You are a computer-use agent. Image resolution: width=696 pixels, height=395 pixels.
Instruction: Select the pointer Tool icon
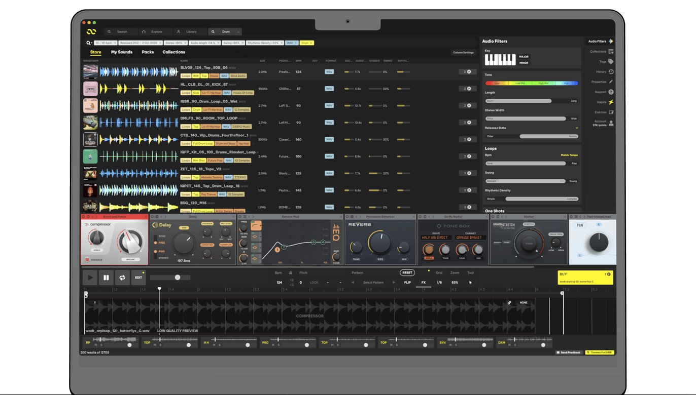coord(470,283)
